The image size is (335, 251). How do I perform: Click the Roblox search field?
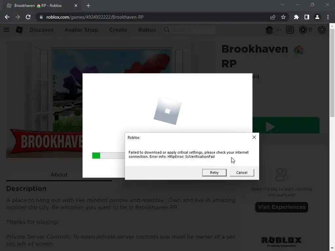193,30
